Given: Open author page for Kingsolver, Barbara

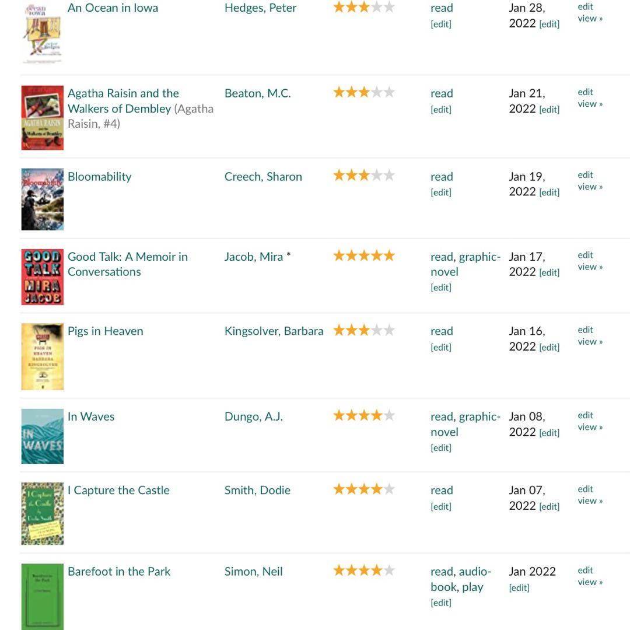Looking at the screenshot, I should click(x=274, y=331).
